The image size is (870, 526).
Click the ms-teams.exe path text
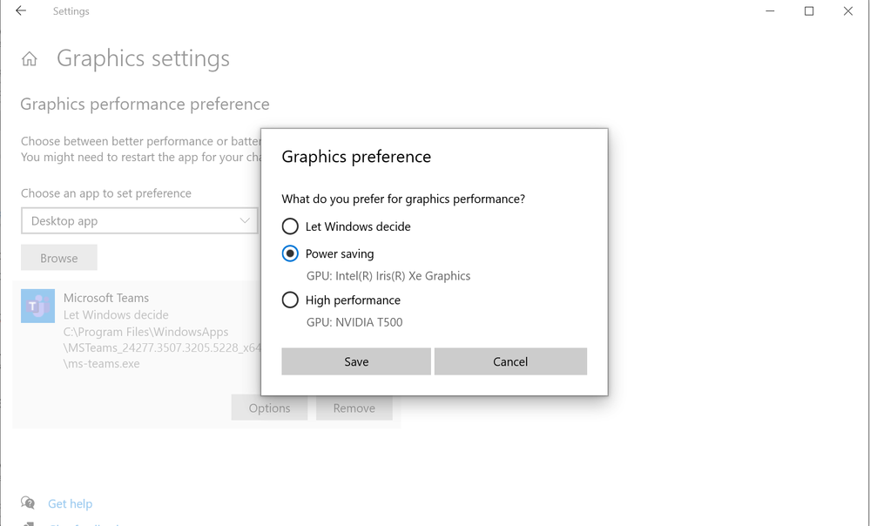102,364
